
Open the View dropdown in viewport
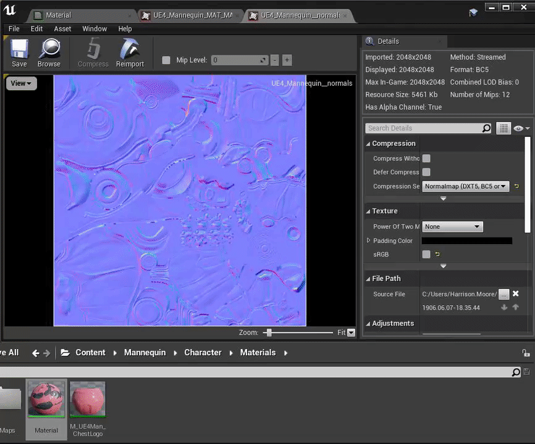pyautogui.click(x=21, y=83)
